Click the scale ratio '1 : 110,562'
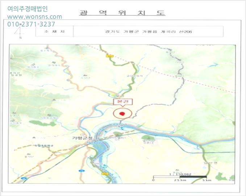 click(x=180, y=174)
